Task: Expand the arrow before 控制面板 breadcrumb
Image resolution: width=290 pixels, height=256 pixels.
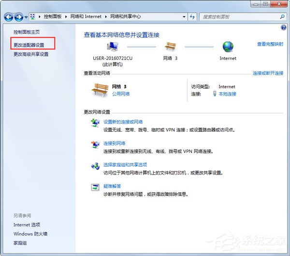Action: tap(40, 16)
